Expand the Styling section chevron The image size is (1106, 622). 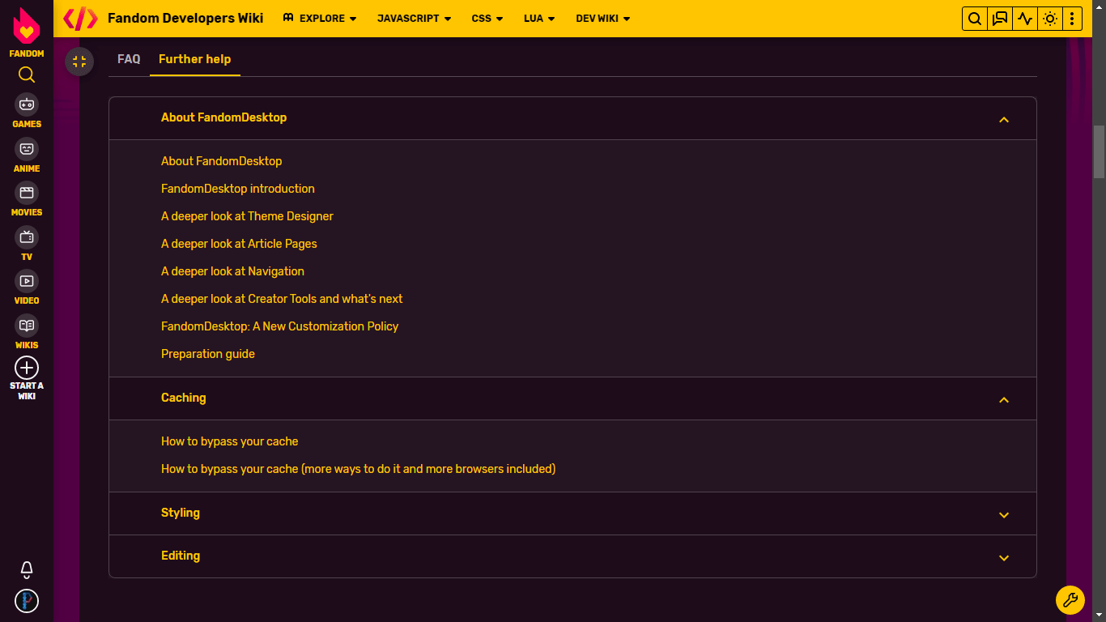tap(1004, 515)
